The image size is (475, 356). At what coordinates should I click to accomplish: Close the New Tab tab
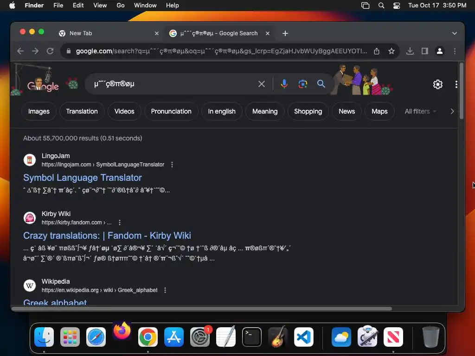[157, 33]
